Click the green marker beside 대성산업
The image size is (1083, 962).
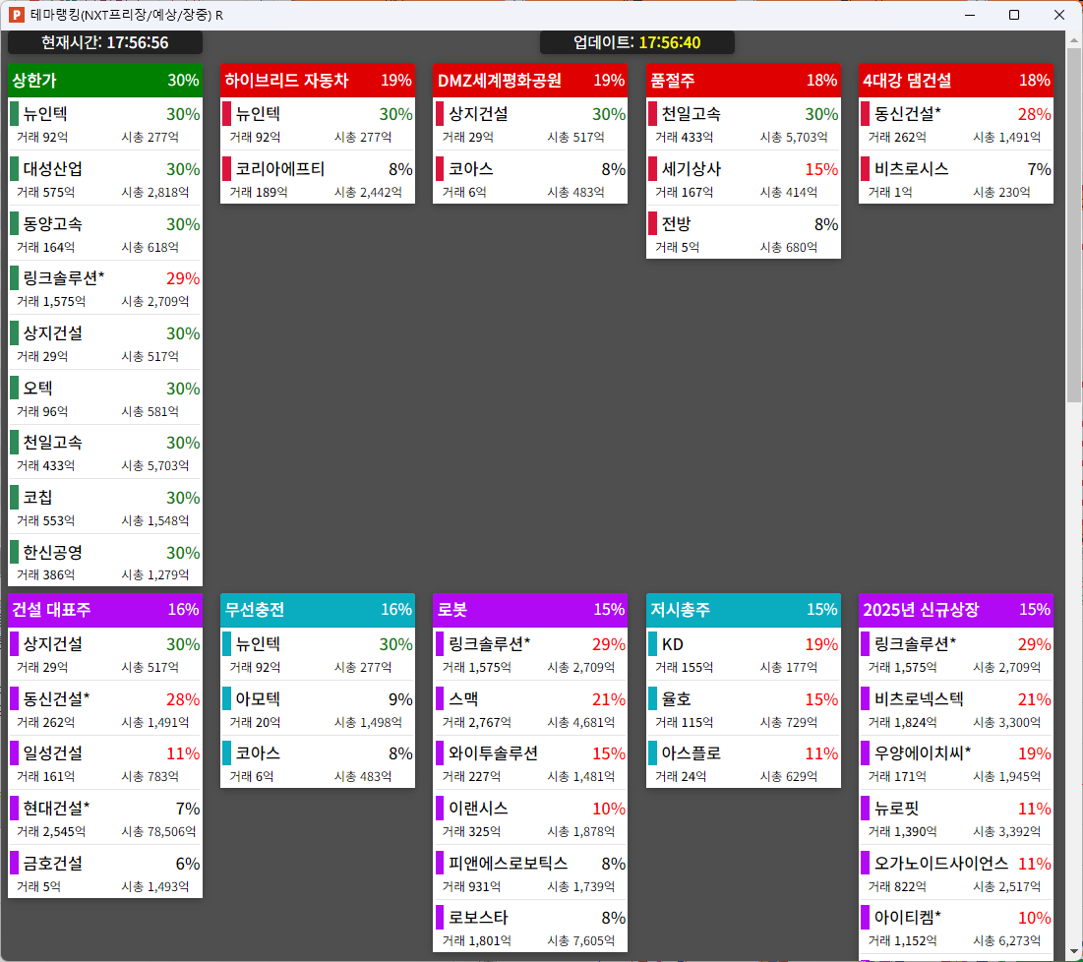click(x=14, y=169)
